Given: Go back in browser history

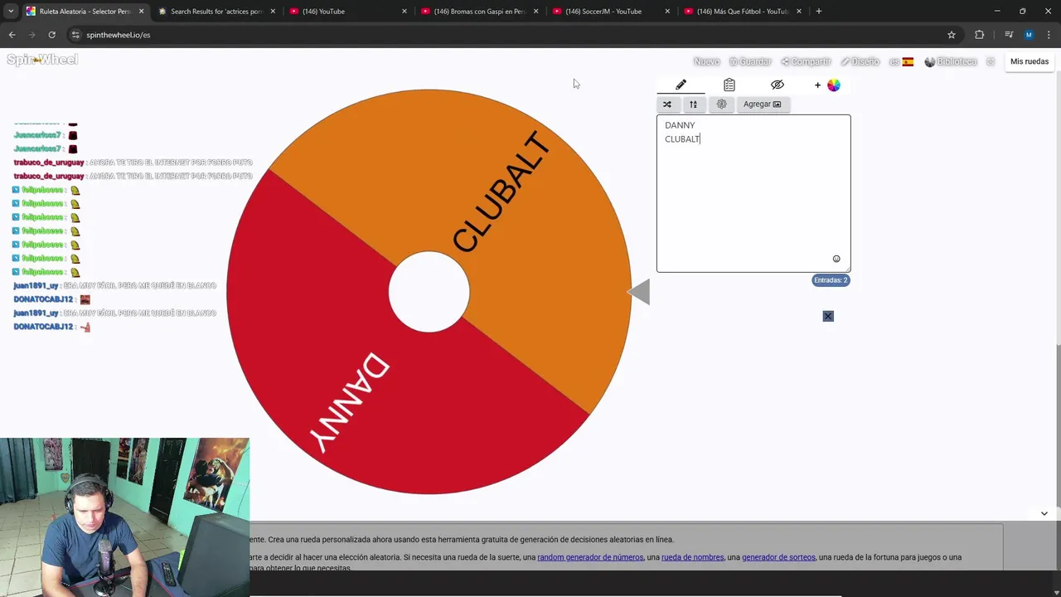Looking at the screenshot, I should click(12, 35).
